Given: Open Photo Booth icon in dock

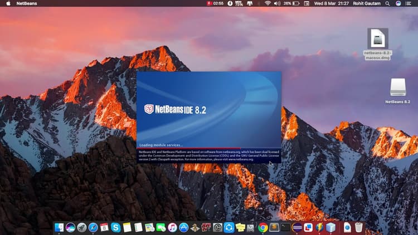Looking at the screenshot, I should click(206, 228).
